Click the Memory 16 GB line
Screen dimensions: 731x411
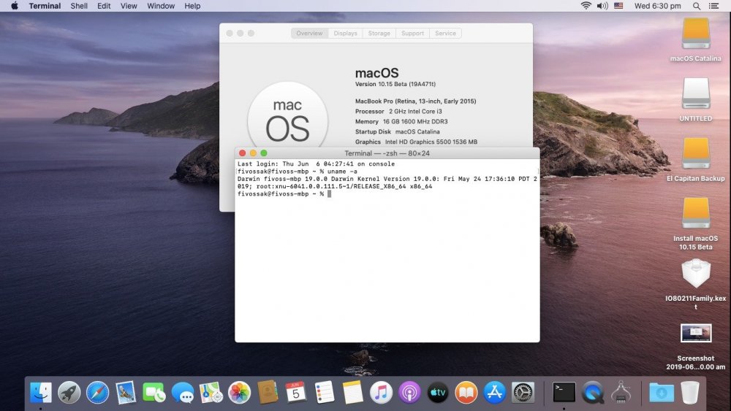401,121
